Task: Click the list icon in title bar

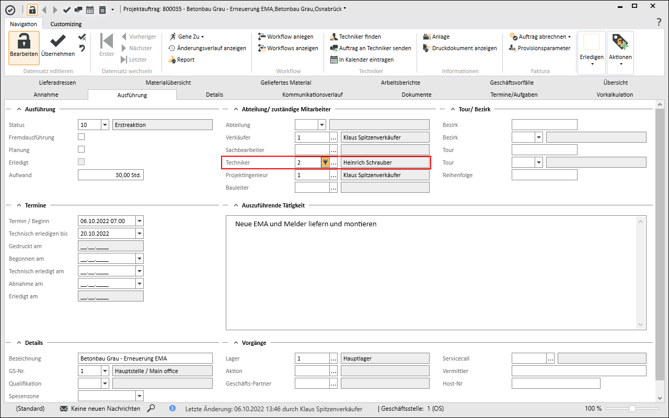Action: click(102, 9)
